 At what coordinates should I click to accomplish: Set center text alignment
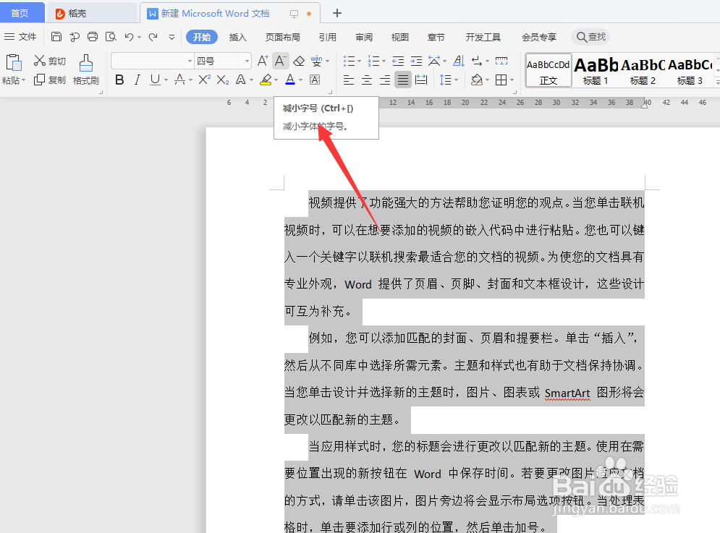[366, 80]
